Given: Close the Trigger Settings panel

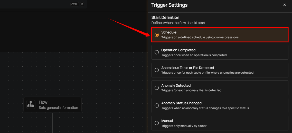Looking at the screenshot, I should 284,5.
